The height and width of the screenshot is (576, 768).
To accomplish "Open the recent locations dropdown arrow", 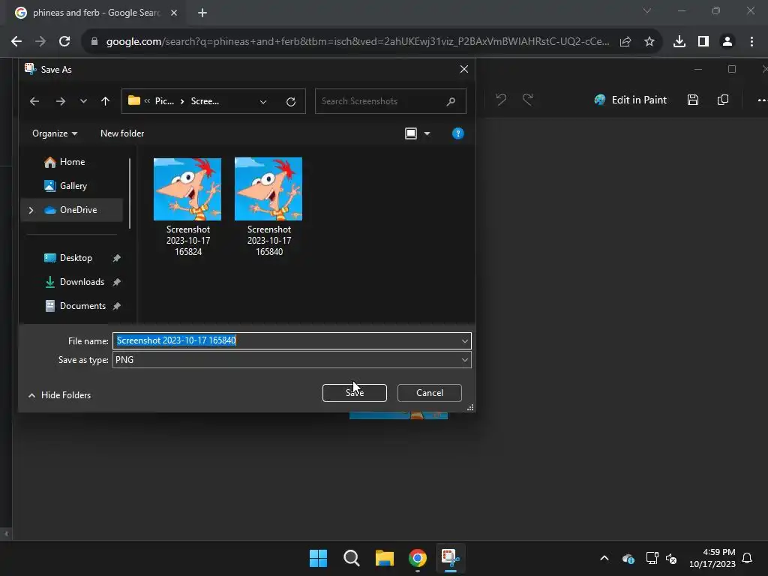I will [x=84, y=101].
